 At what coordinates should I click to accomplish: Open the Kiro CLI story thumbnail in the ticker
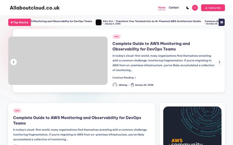pos(98,22)
